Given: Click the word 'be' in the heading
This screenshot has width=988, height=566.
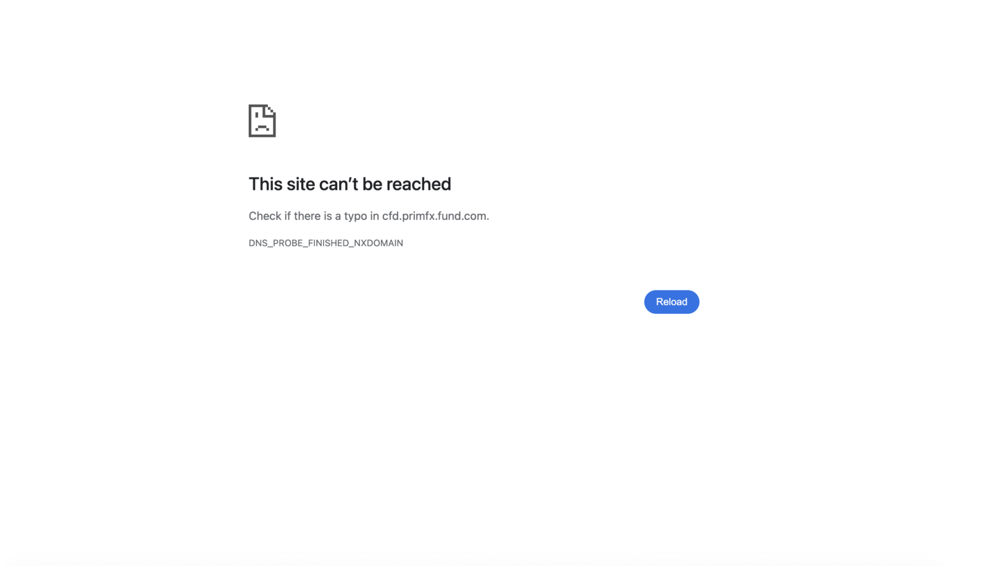Looking at the screenshot, I should click(x=372, y=184).
